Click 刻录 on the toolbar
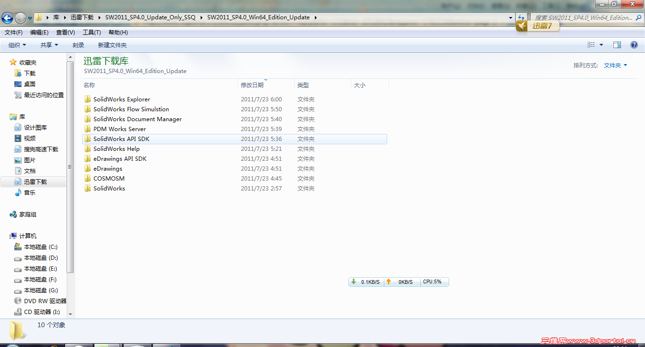 click(x=78, y=45)
